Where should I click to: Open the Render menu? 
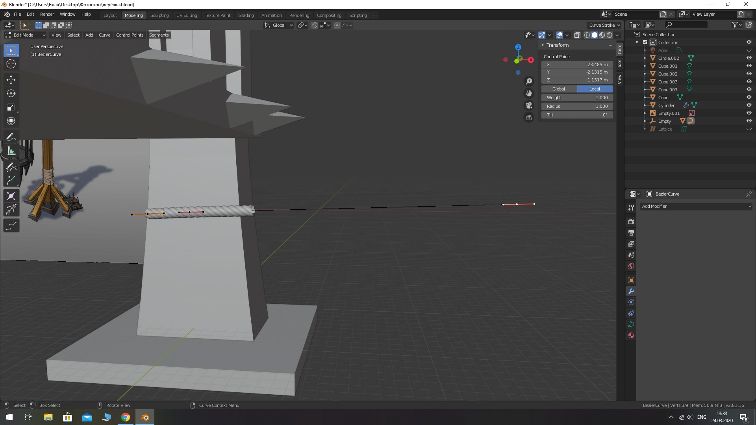click(x=47, y=14)
